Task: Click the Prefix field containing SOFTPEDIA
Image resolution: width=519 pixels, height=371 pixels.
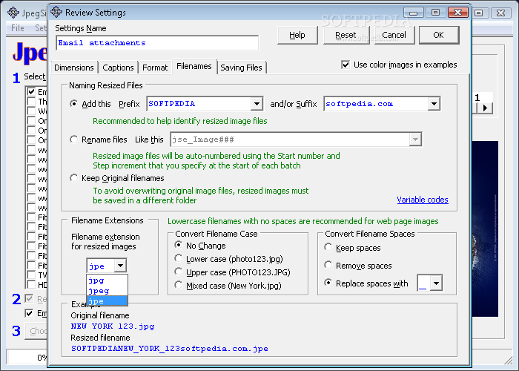Action: pos(199,104)
